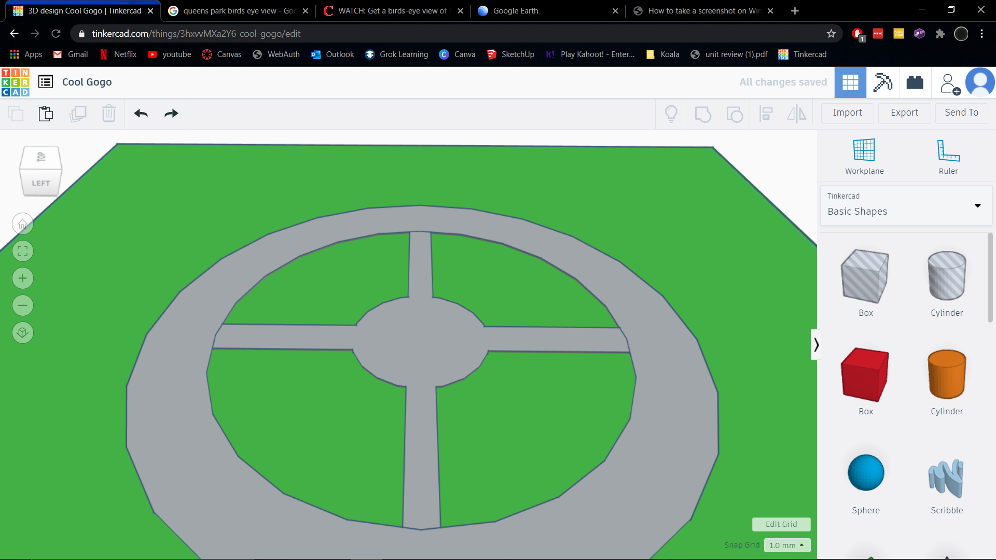
Task: Open the Koala bookmarks folder
Action: [662, 54]
